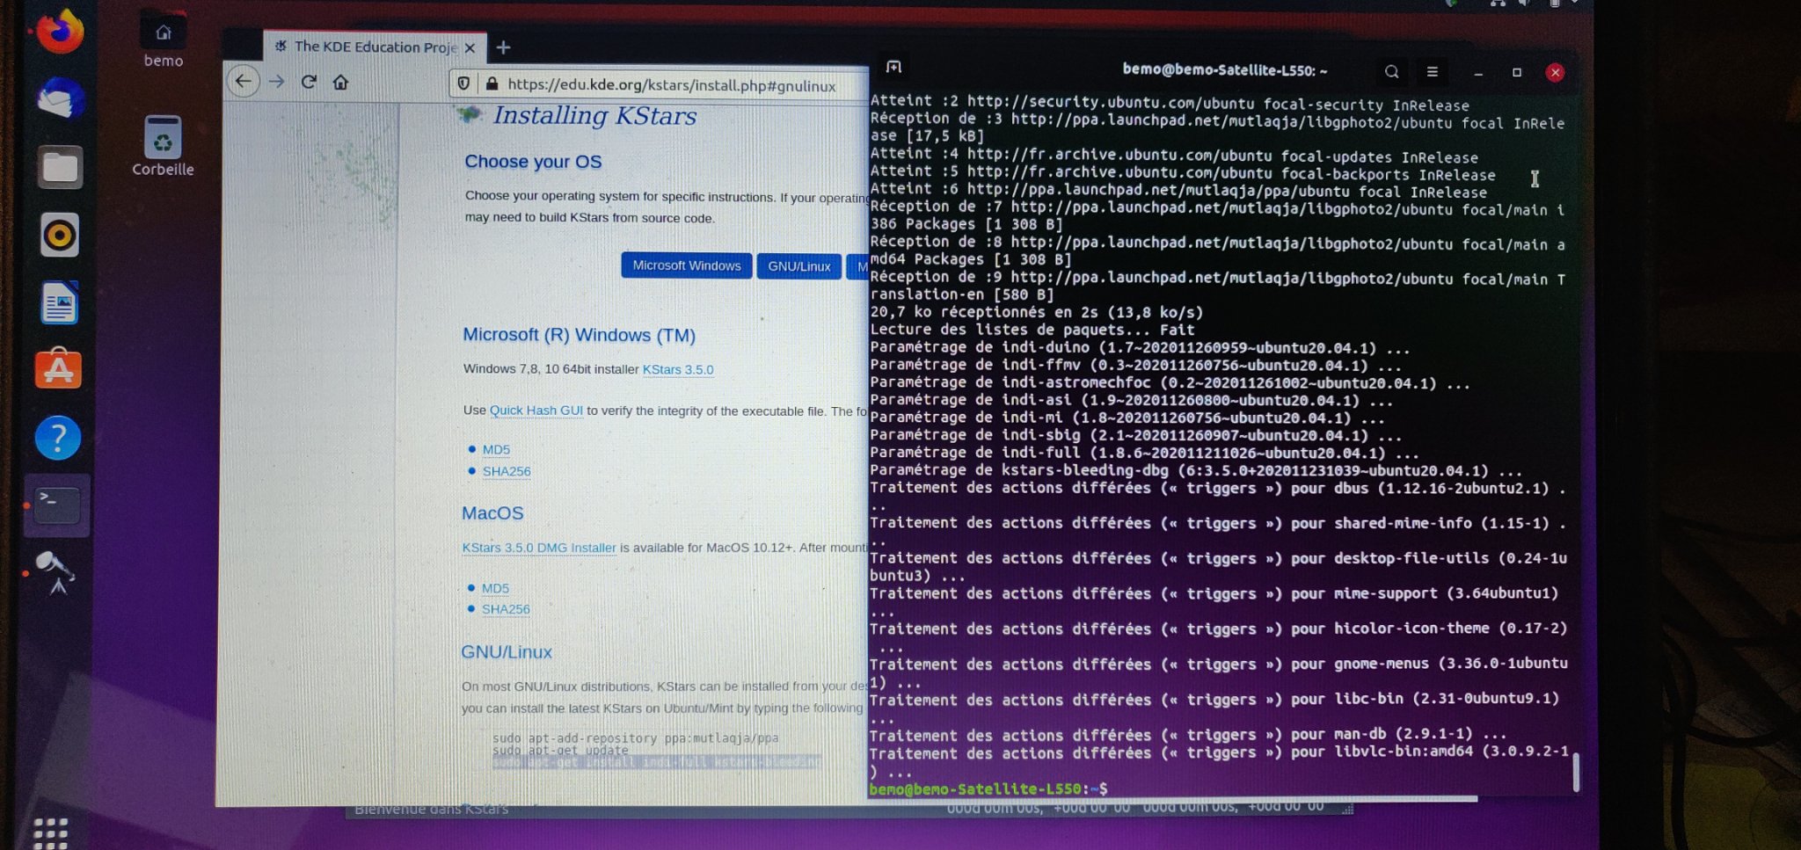This screenshot has height=850, width=1801.
Task: Open Ubuntu Software store icon
Action: pyautogui.click(x=58, y=369)
